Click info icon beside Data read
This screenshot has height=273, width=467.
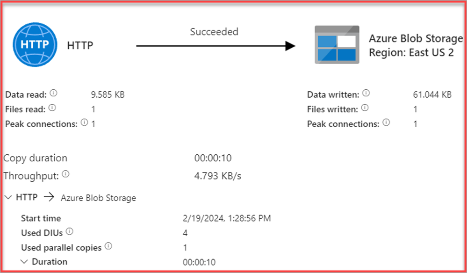(53, 93)
